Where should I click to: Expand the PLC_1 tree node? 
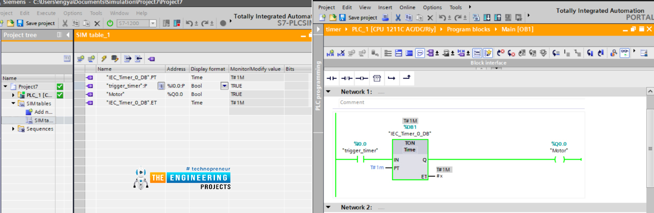pyautogui.click(x=13, y=95)
